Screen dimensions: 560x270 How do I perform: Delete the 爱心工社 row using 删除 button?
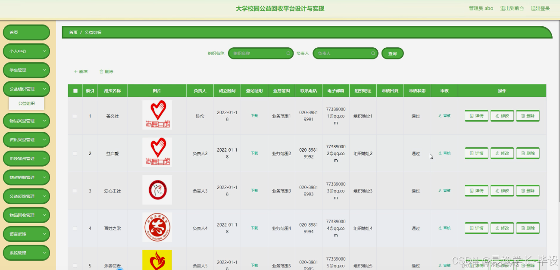click(x=528, y=191)
